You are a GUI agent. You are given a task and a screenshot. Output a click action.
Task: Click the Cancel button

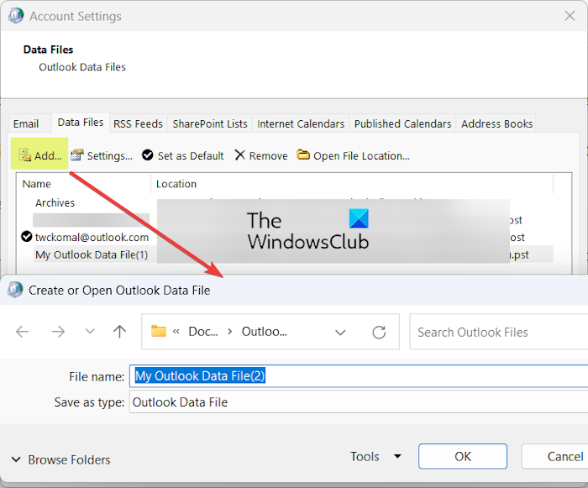pyautogui.click(x=556, y=456)
